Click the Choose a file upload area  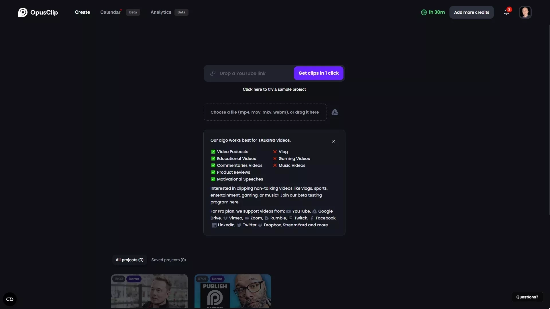pyautogui.click(x=265, y=112)
